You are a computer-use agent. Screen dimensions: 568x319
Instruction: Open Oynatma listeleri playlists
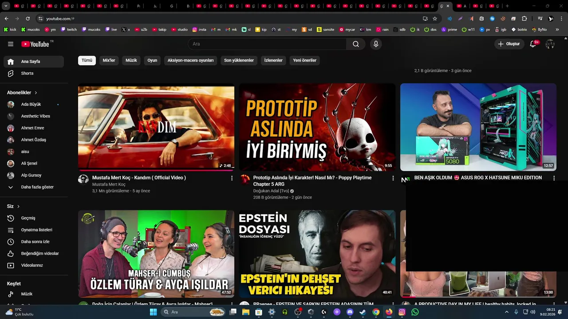34,230
